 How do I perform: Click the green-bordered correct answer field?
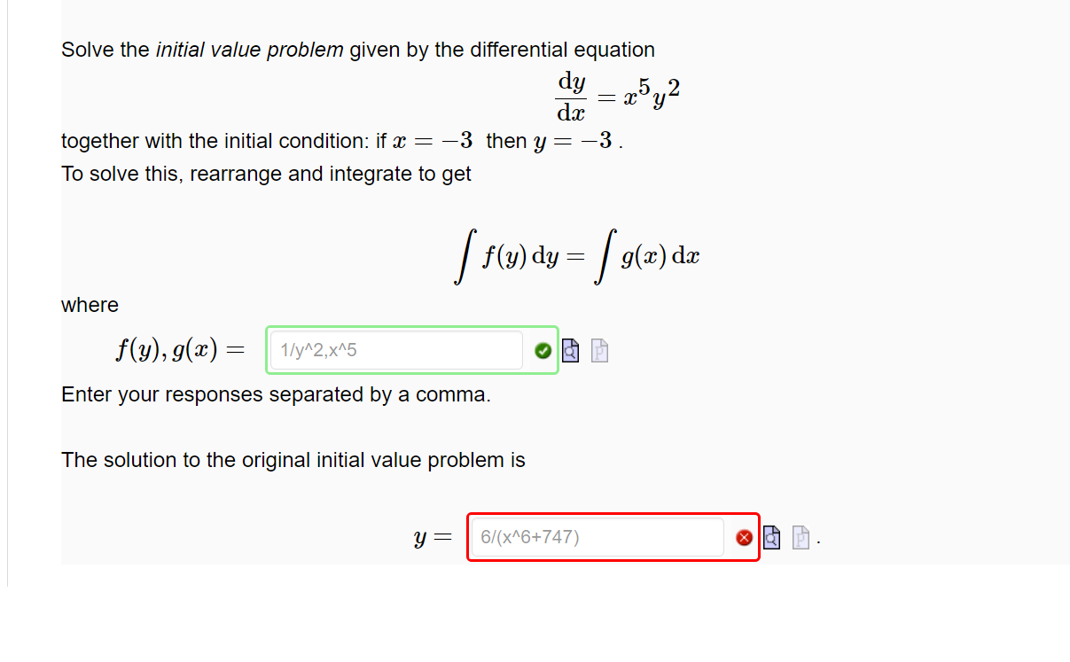click(394, 350)
